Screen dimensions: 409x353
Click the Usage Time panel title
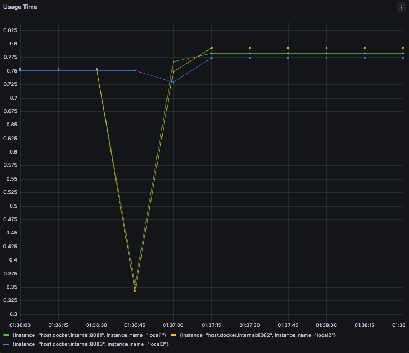click(20, 7)
